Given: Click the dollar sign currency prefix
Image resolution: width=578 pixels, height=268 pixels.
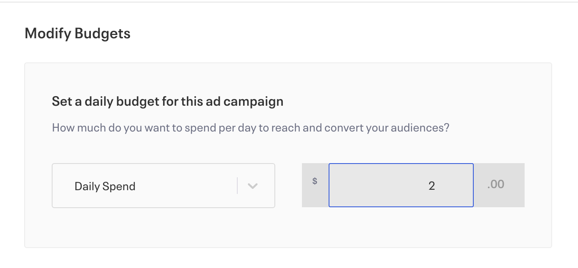Looking at the screenshot, I should (315, 181).
